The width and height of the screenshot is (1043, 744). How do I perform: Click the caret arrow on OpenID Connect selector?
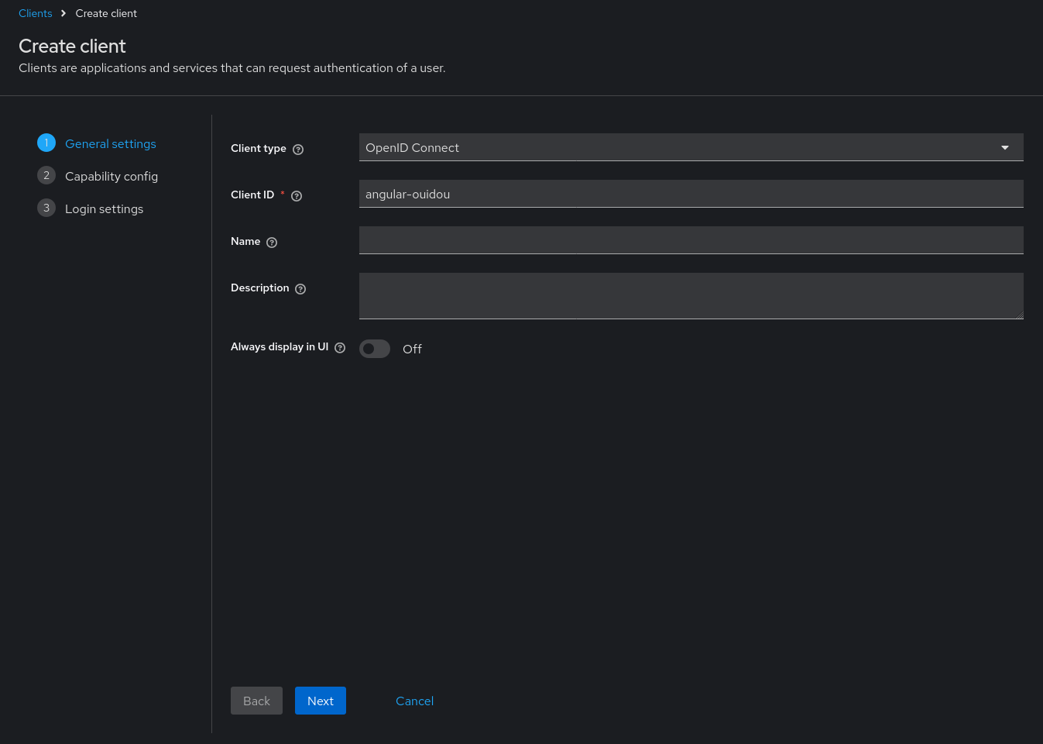pyautogui.click(x=1005, y=148)
